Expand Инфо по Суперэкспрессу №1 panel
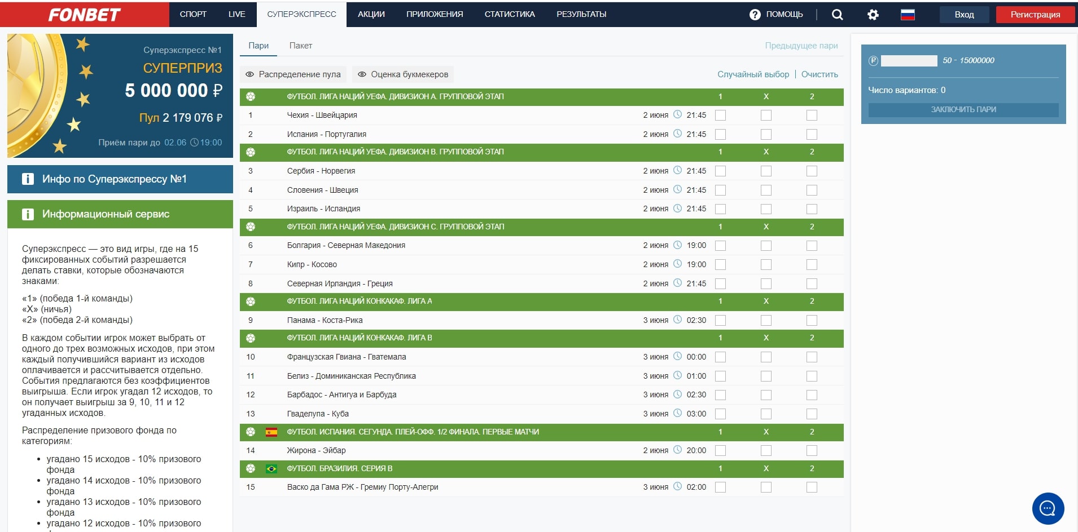 click(120, 179)
